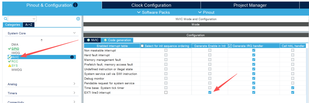Open the search box dropdown

pos(34,19)
